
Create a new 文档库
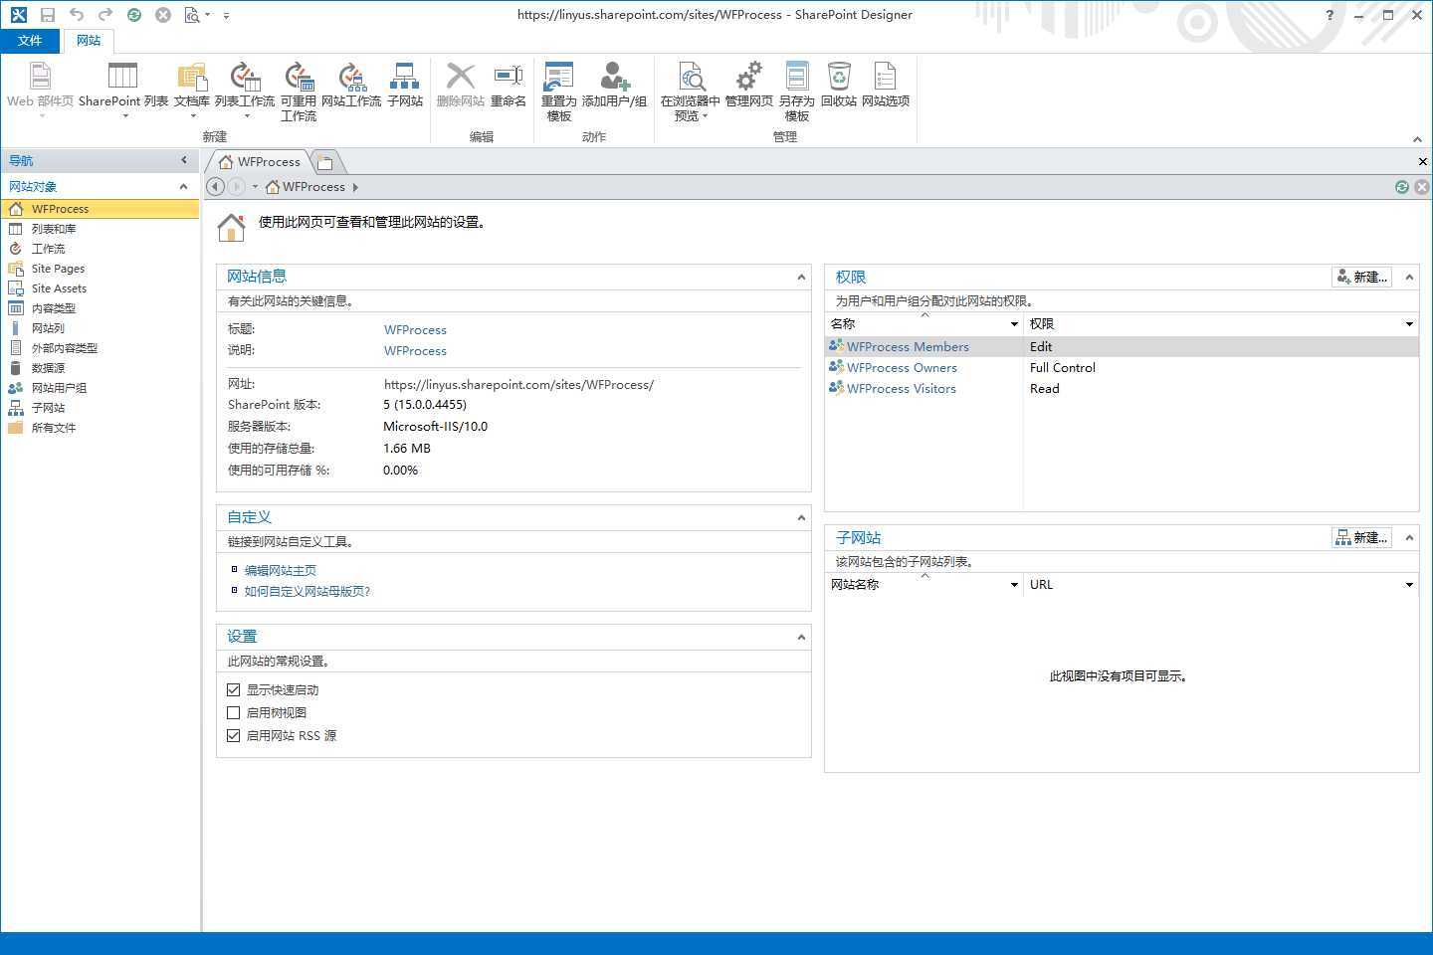point(192,88)
